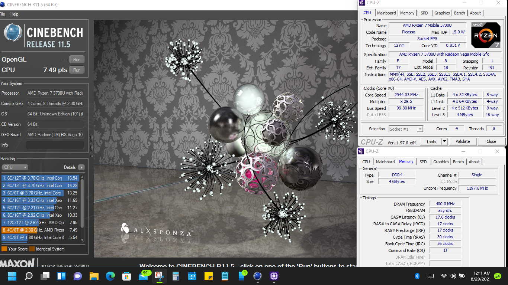The height and width of the screenshot is (285, 508).
Task: Select ranking row 9 4C/8T 1.80 GHz
Action: tap(40, 237)
